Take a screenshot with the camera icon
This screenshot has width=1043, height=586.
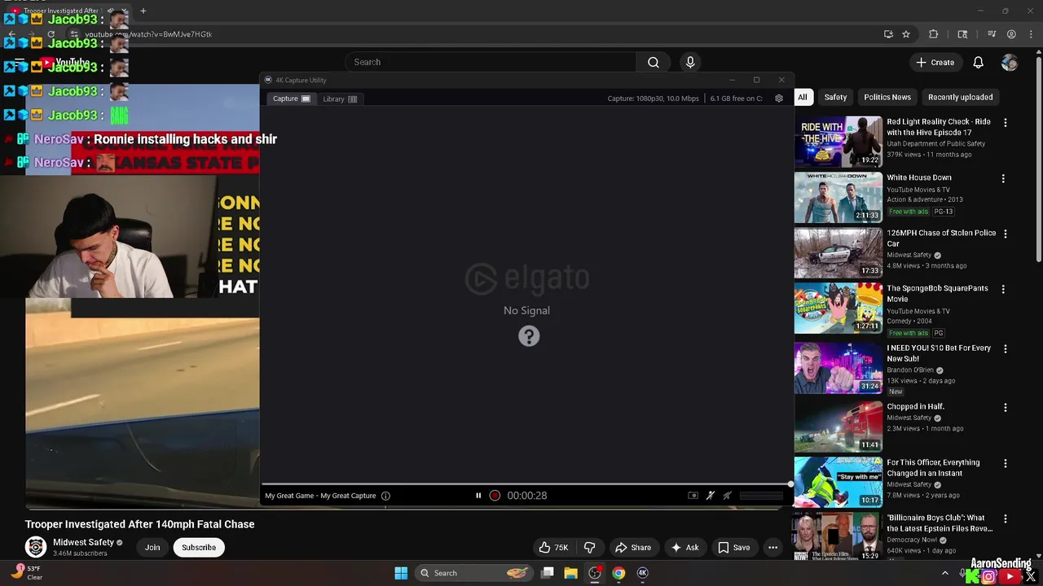[693, 495]
